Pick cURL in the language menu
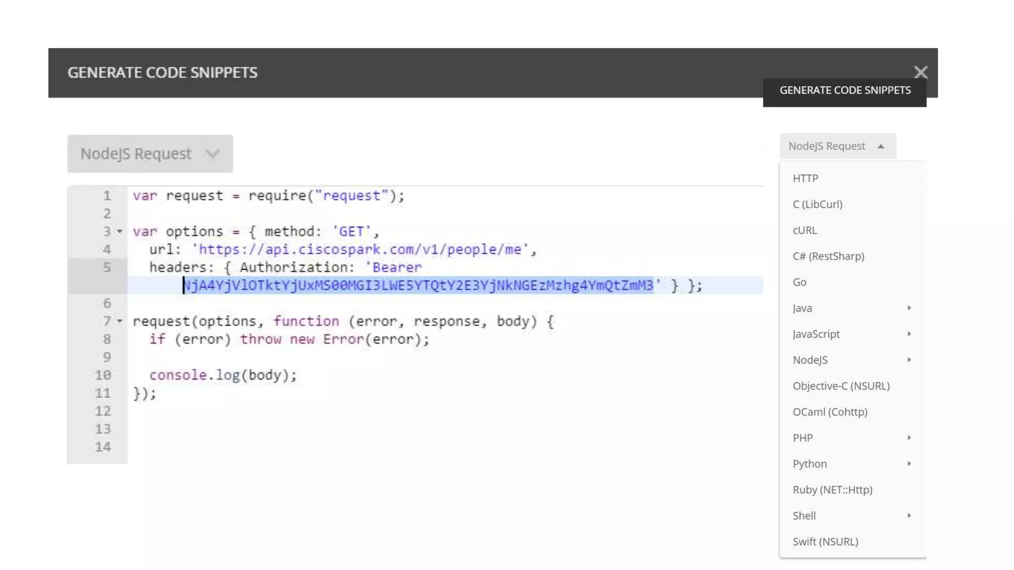This screenshot has width=1014, height=570. [805, 230]
